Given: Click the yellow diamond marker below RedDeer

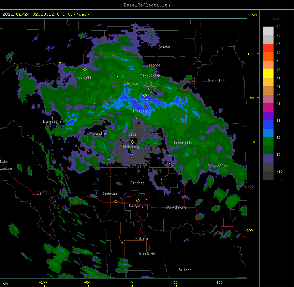Looking at the screenshot, I should (x=145, y=96).
